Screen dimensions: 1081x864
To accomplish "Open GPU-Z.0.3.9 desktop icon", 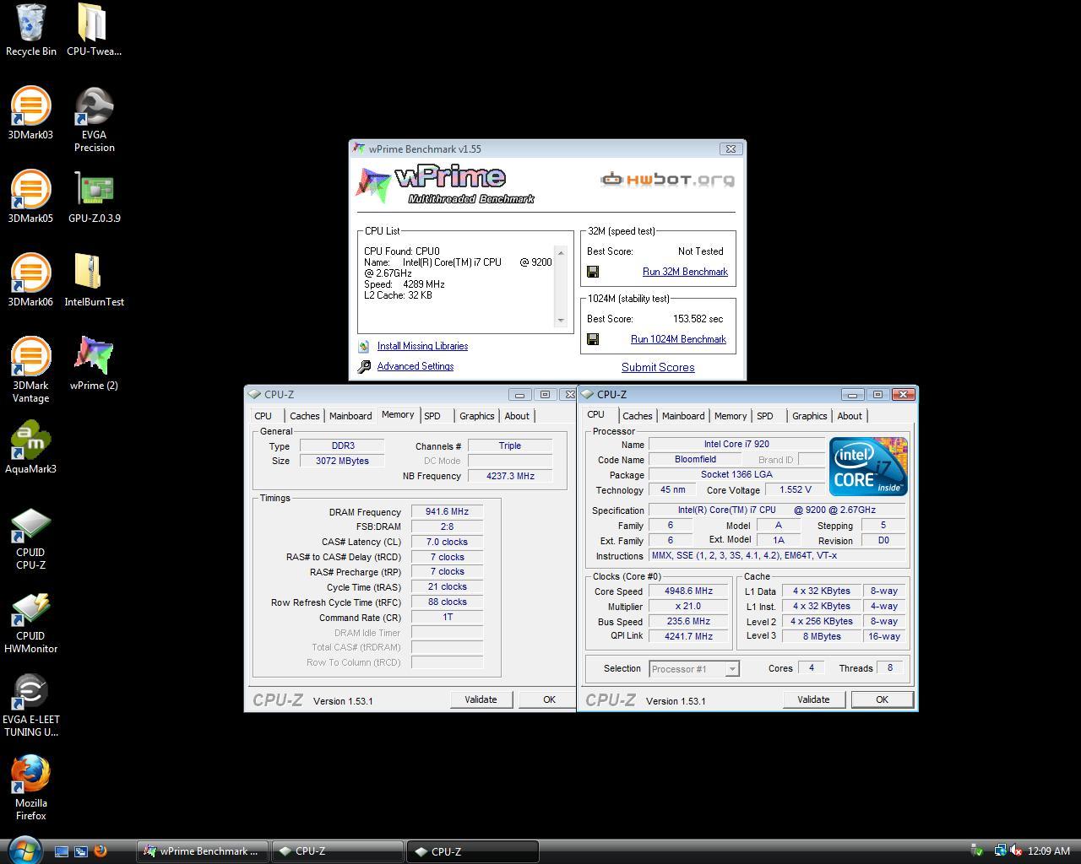I will 94,197.
